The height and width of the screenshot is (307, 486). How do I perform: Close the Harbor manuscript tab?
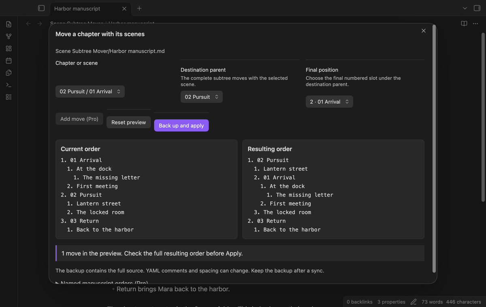point(124,8)
